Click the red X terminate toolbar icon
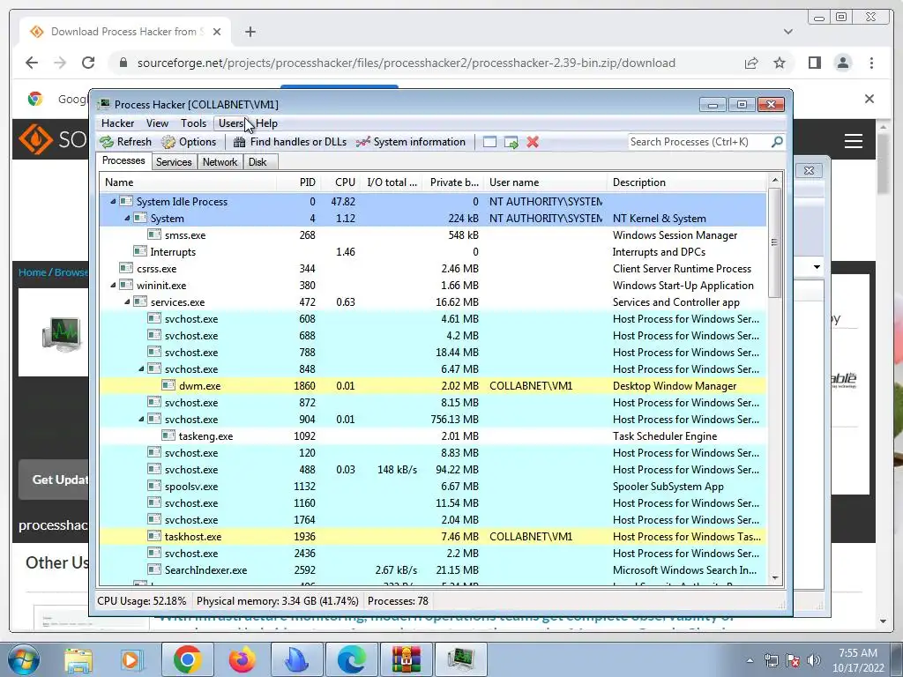The height and width of the screenshot is (677, 903). point(533,142)
